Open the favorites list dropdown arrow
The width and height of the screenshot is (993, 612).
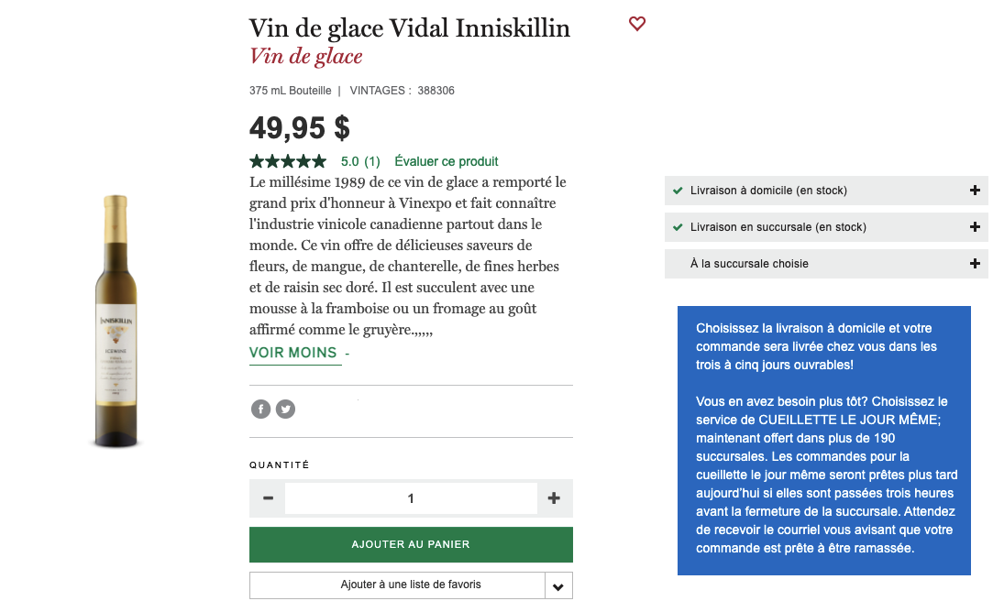point(558,585)
